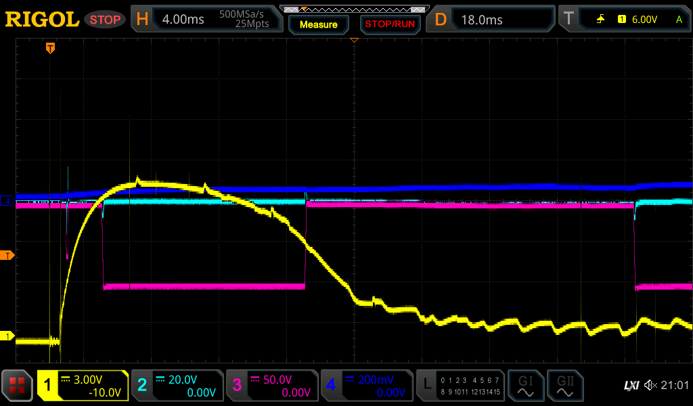This screenshot has height=406, width=693.
Task: Open the GI waveform generator
Action: point(525,386)
